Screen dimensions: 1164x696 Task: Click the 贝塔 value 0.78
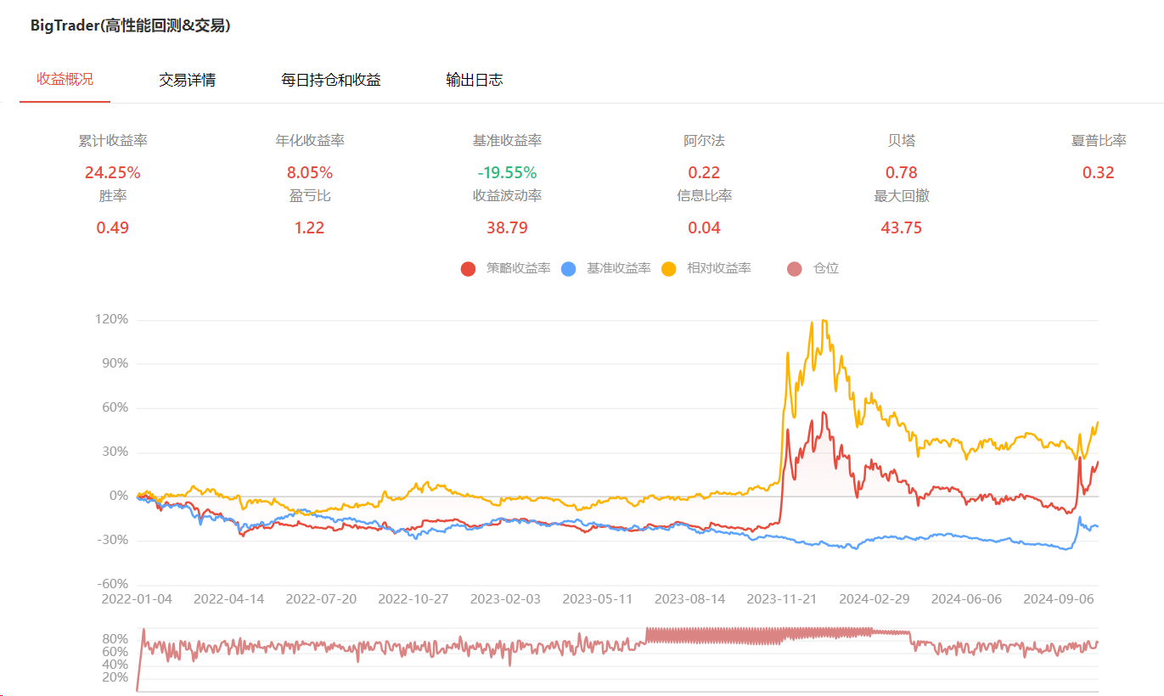point(902,172)
